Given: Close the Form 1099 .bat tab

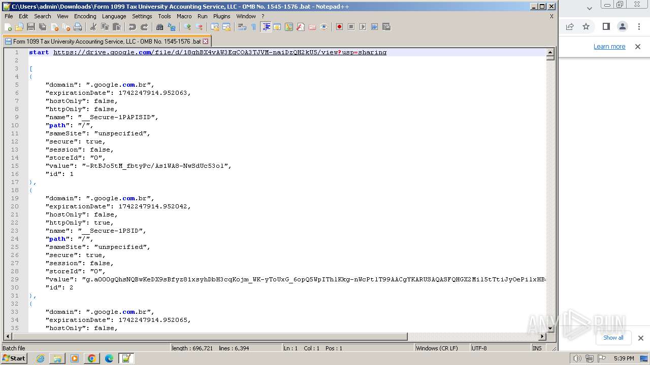Looking at the screenshot, I should point(206,42).
